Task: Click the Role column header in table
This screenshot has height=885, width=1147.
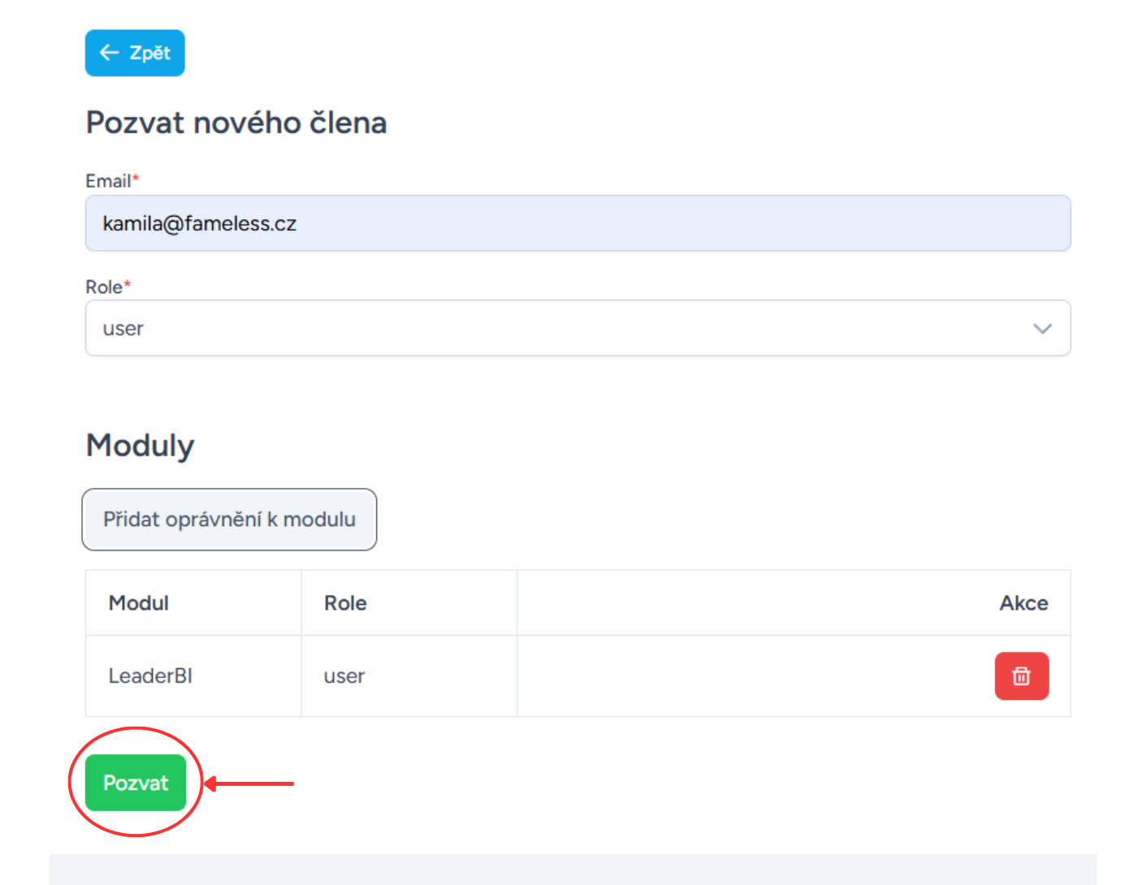Action: pyautogui.click(x=345, y=603)
